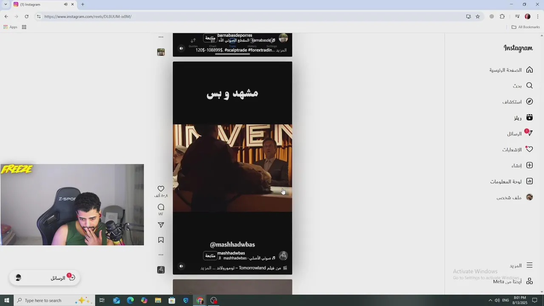
Task: Open the profile avatar in sidebar
Action: pos(530,197)
